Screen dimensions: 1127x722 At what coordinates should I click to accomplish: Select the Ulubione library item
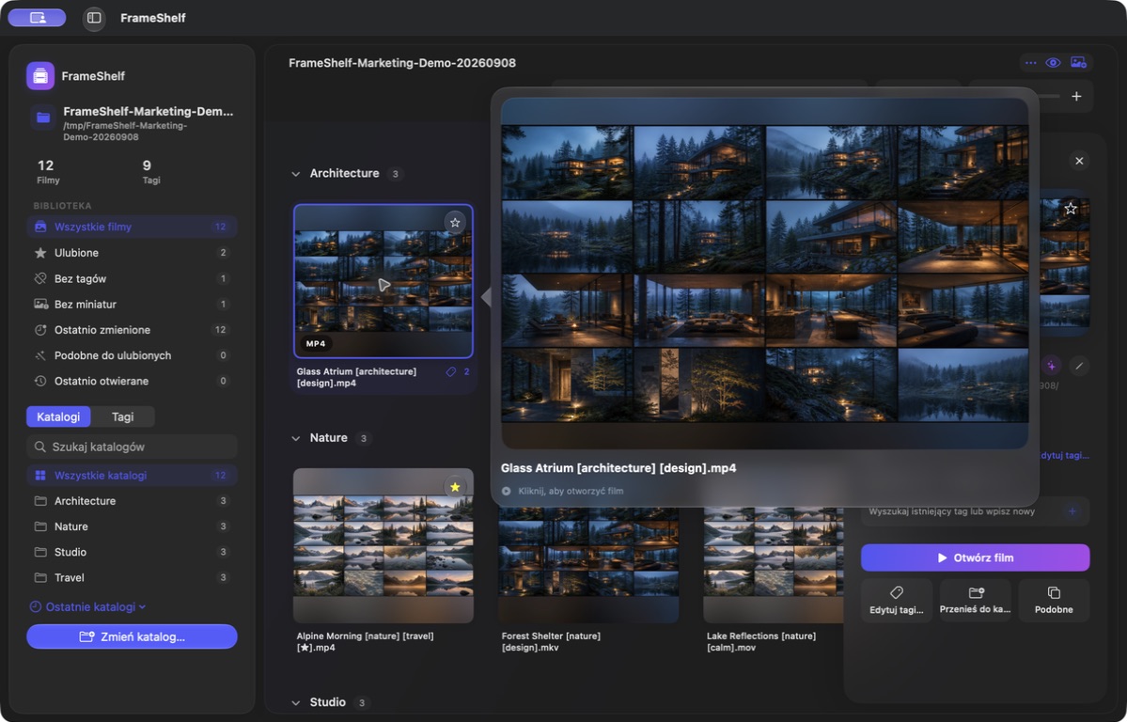pyautogui.click(x=132, y=252)
